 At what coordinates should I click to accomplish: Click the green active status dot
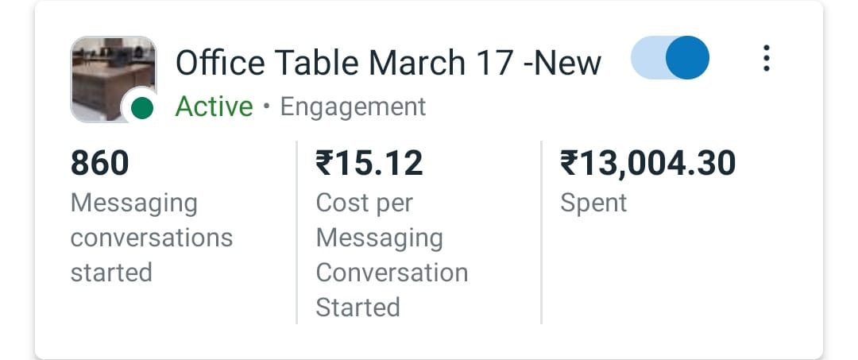tap(141, 107)
